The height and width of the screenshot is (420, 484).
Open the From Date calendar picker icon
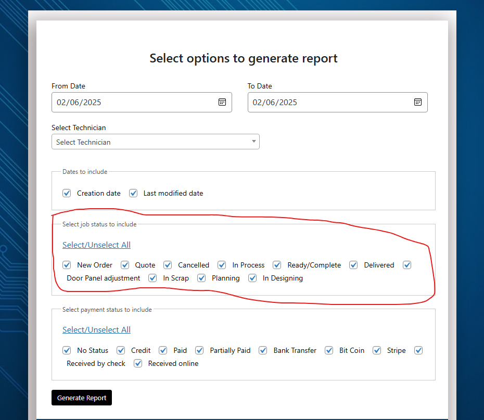pyautogui.click(x=222, y=102)
